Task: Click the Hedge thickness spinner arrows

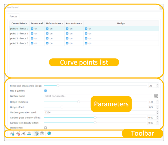Action: click(x=157, y=102)
